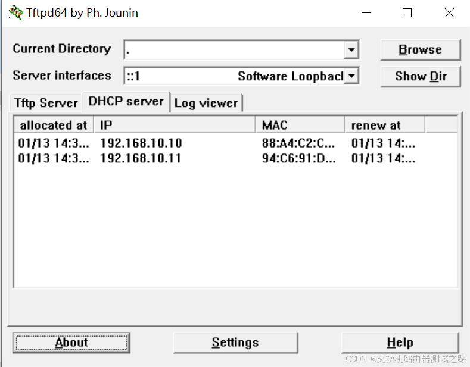Sort by the 'renew at' column header

[385, 125]
